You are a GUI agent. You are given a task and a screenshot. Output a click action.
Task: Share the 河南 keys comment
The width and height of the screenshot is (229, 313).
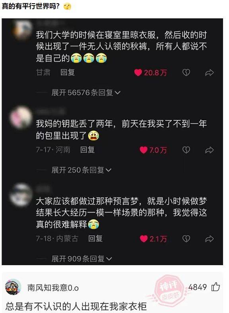tap(209, 150)
